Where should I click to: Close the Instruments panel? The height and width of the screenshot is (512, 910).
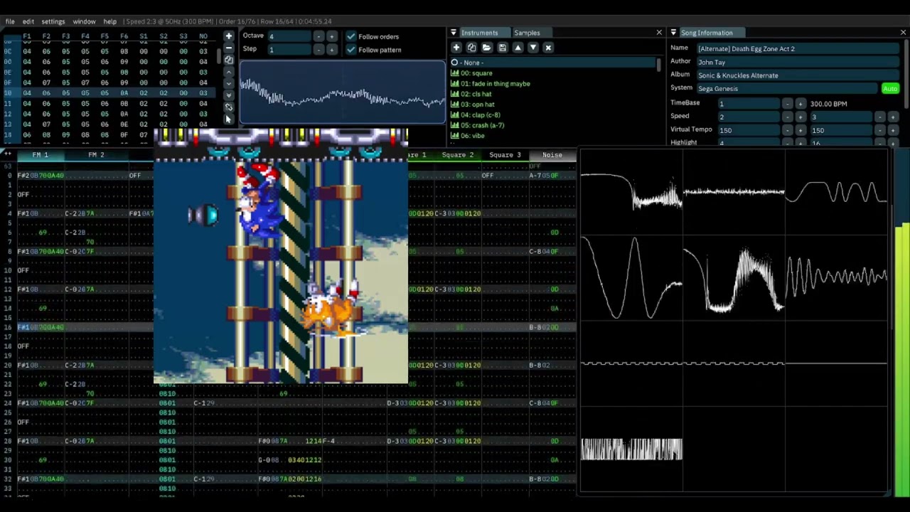(659, 33)
